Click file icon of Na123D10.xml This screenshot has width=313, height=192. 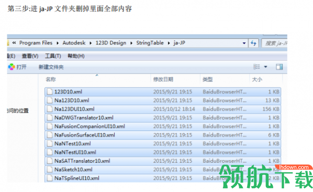[50, 101]
